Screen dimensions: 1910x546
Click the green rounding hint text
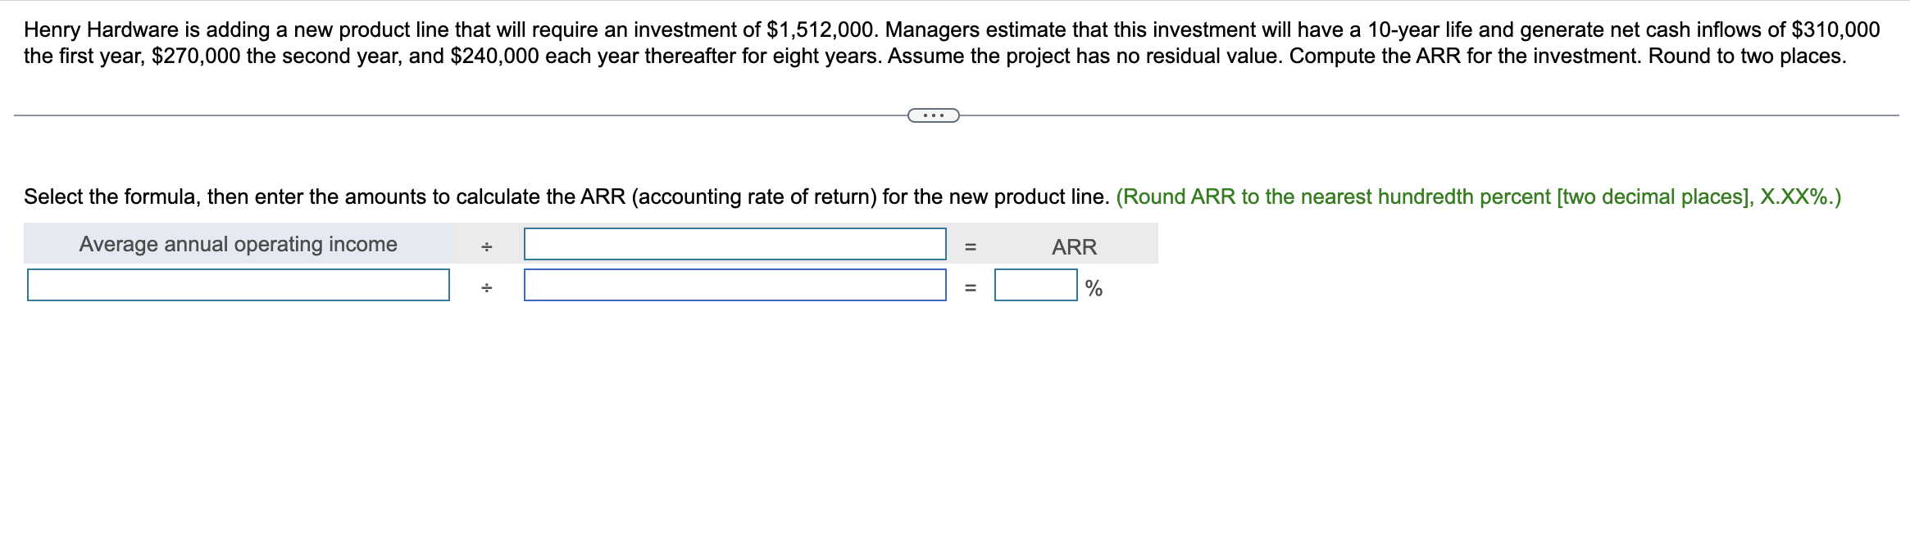pos(1478,196)
